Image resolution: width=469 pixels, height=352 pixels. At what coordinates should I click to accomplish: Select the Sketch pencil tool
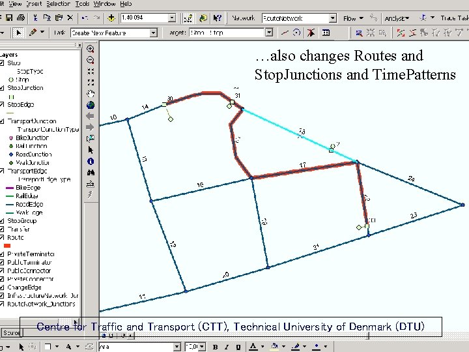[x=33, y=33]
